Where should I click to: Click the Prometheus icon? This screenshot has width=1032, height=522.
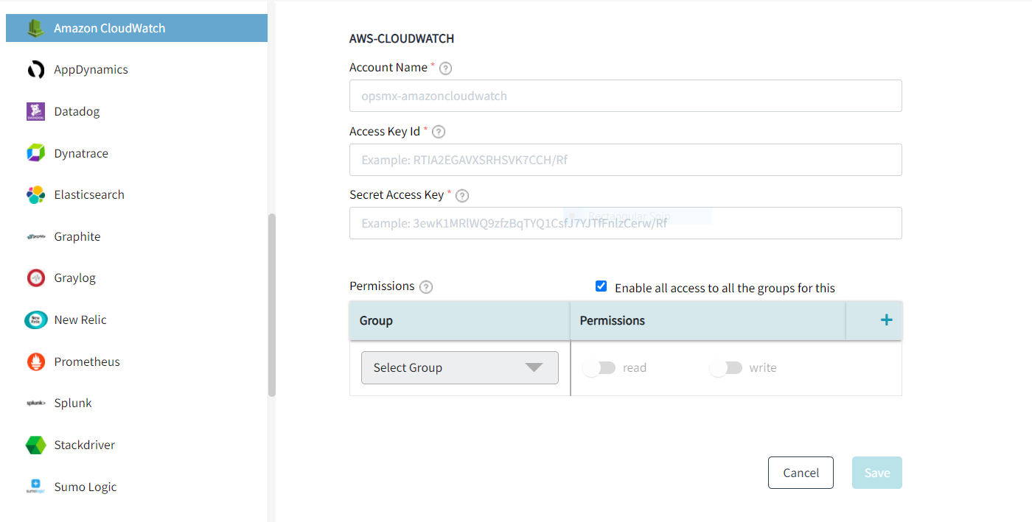click(x=35, y=361)
